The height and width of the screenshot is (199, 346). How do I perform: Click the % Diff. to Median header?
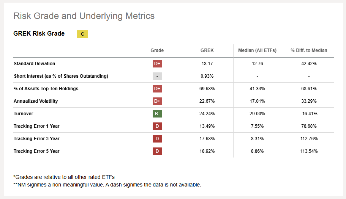(x=309, y=50)
